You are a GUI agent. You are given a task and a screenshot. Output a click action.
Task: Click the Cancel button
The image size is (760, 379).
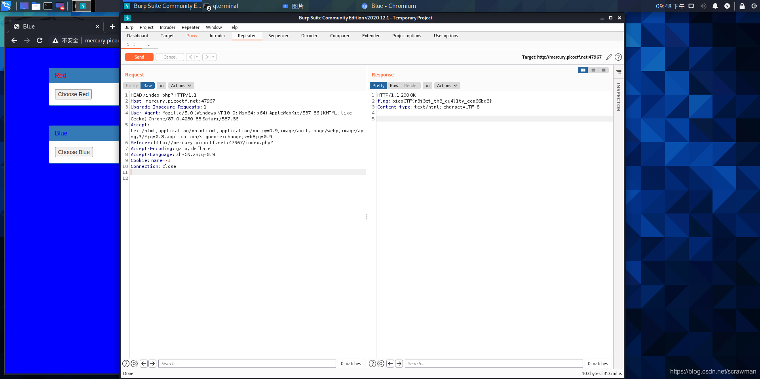[x=170, y=57]
